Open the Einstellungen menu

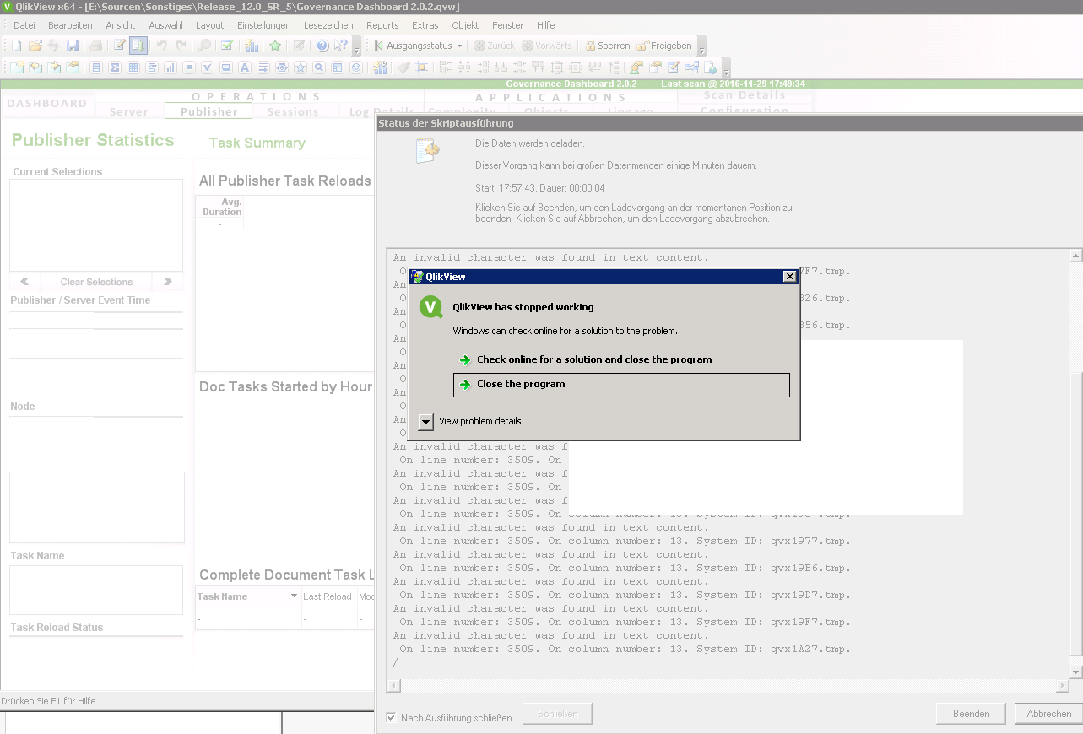click(x=263, y=25)
